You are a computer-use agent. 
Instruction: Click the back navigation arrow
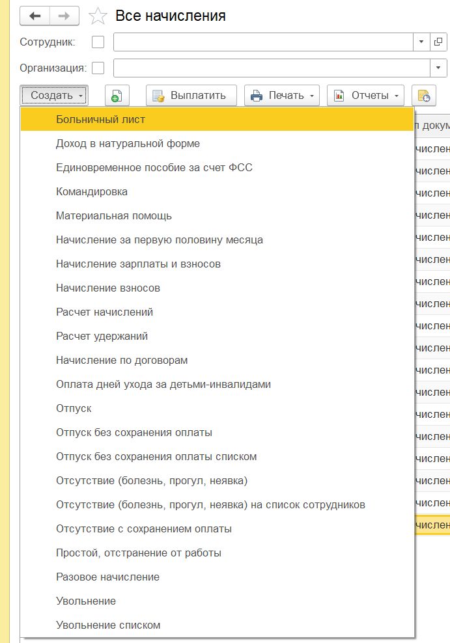point(35,16)
